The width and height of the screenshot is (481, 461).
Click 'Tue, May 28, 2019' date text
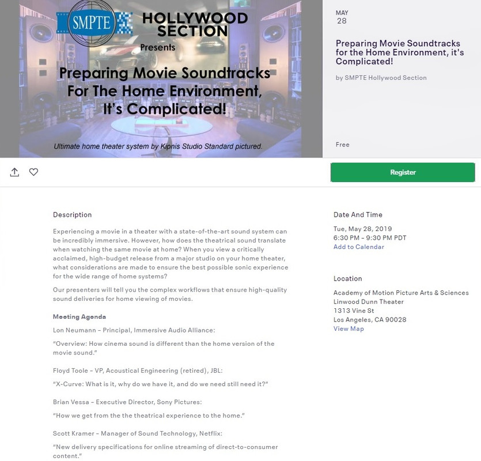[362, 229]
